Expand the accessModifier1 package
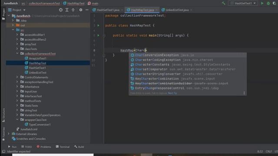This screenshot has height=156, width=278. [x=17, y=35]
